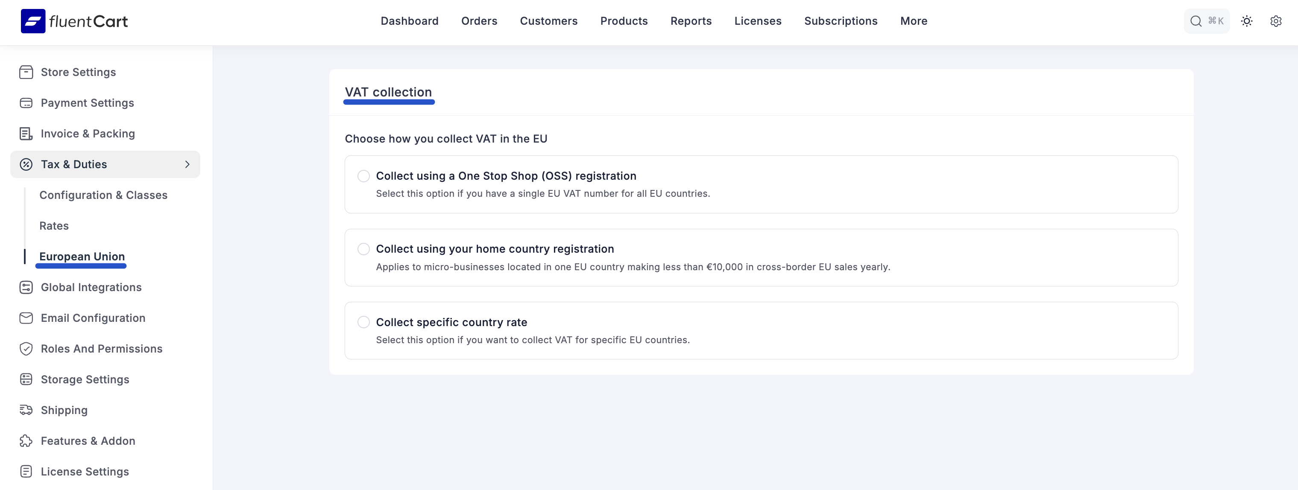Open the Rates settings page
Image resolution: width=1298 pixels, height=490 pixels.
click(54, 226)
